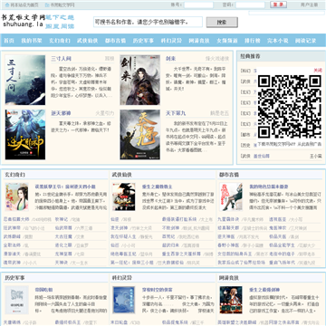Click the 我的绝色总裁未婚妻 title link

point(269,187)
